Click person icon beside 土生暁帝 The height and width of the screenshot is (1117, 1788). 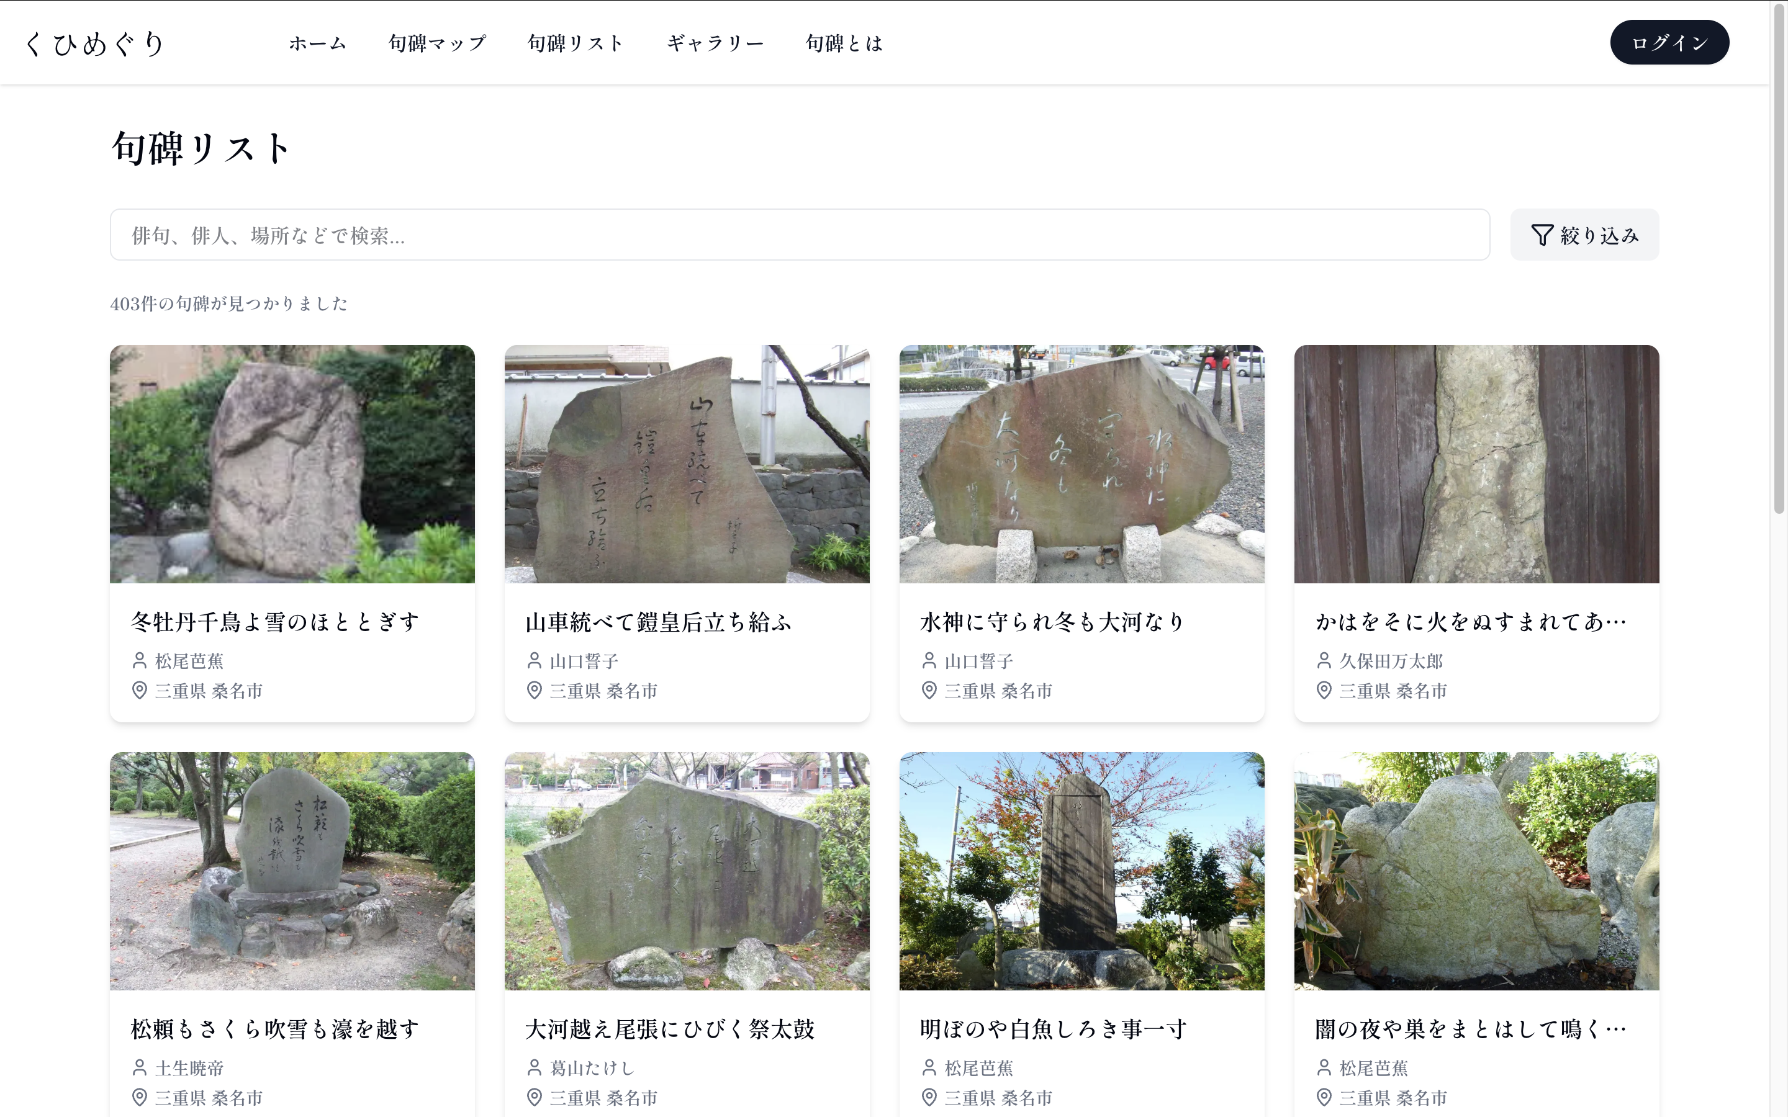pos(140,1067)
